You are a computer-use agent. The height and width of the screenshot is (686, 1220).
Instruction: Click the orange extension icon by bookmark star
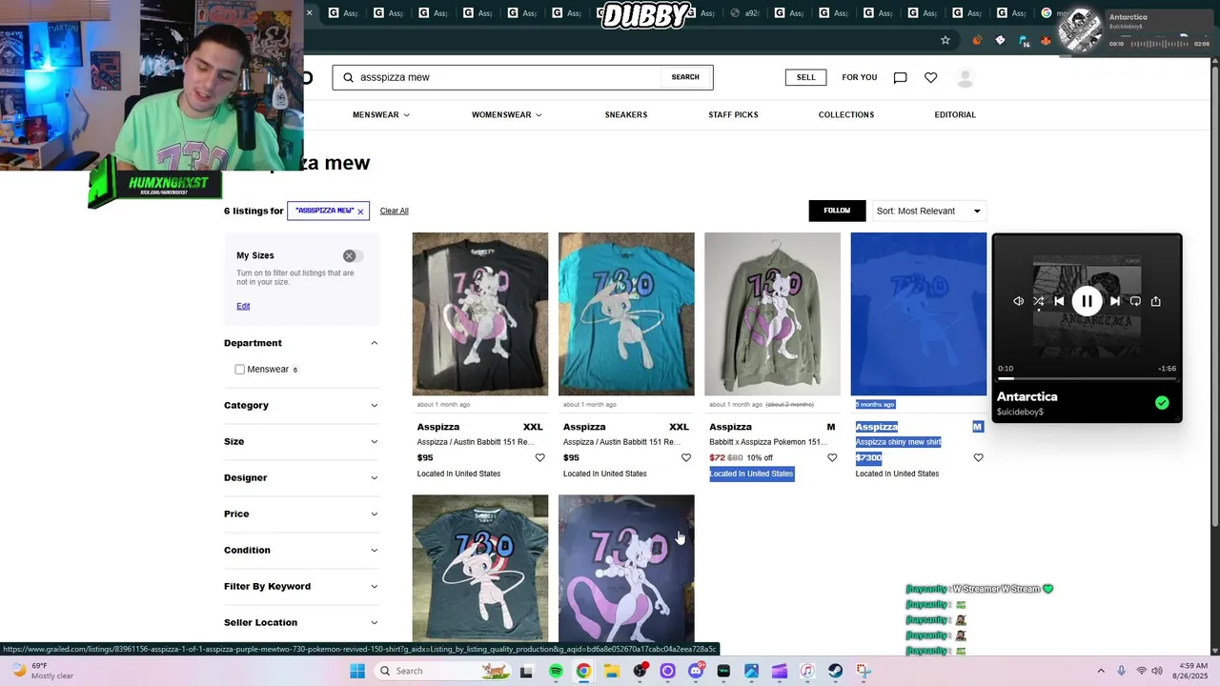[977, 40]
